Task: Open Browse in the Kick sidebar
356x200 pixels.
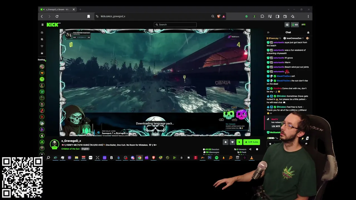Action: click(42, 39)
